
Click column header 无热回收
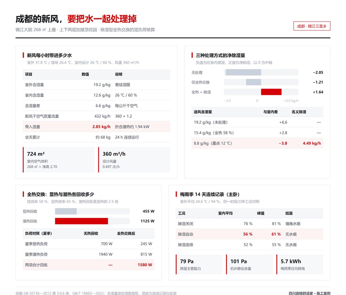[91, 233]
